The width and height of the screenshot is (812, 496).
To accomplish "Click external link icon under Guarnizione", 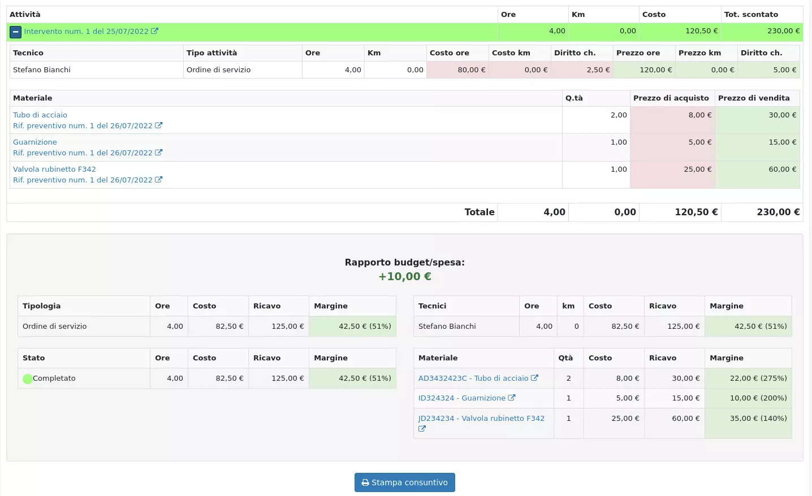I will (159, 153).
